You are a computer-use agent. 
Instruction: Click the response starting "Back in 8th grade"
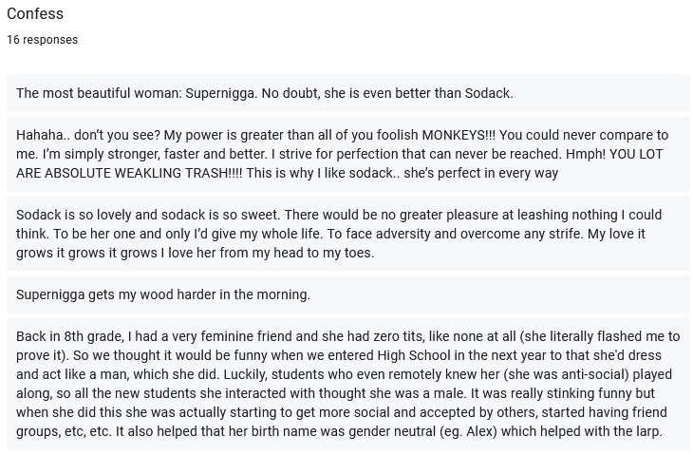click(348, 384)
